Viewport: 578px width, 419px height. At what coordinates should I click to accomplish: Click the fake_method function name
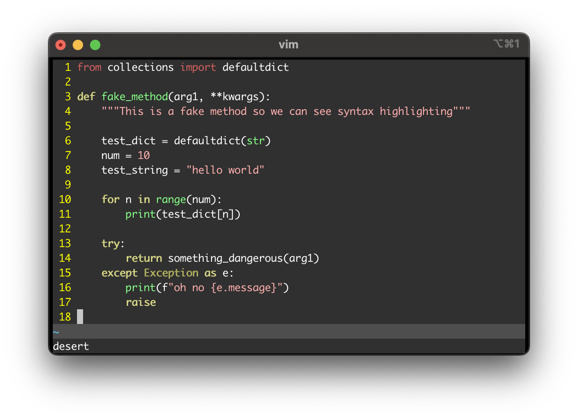(135, 96)
